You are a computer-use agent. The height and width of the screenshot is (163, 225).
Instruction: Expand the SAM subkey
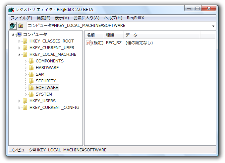point(26,74)
